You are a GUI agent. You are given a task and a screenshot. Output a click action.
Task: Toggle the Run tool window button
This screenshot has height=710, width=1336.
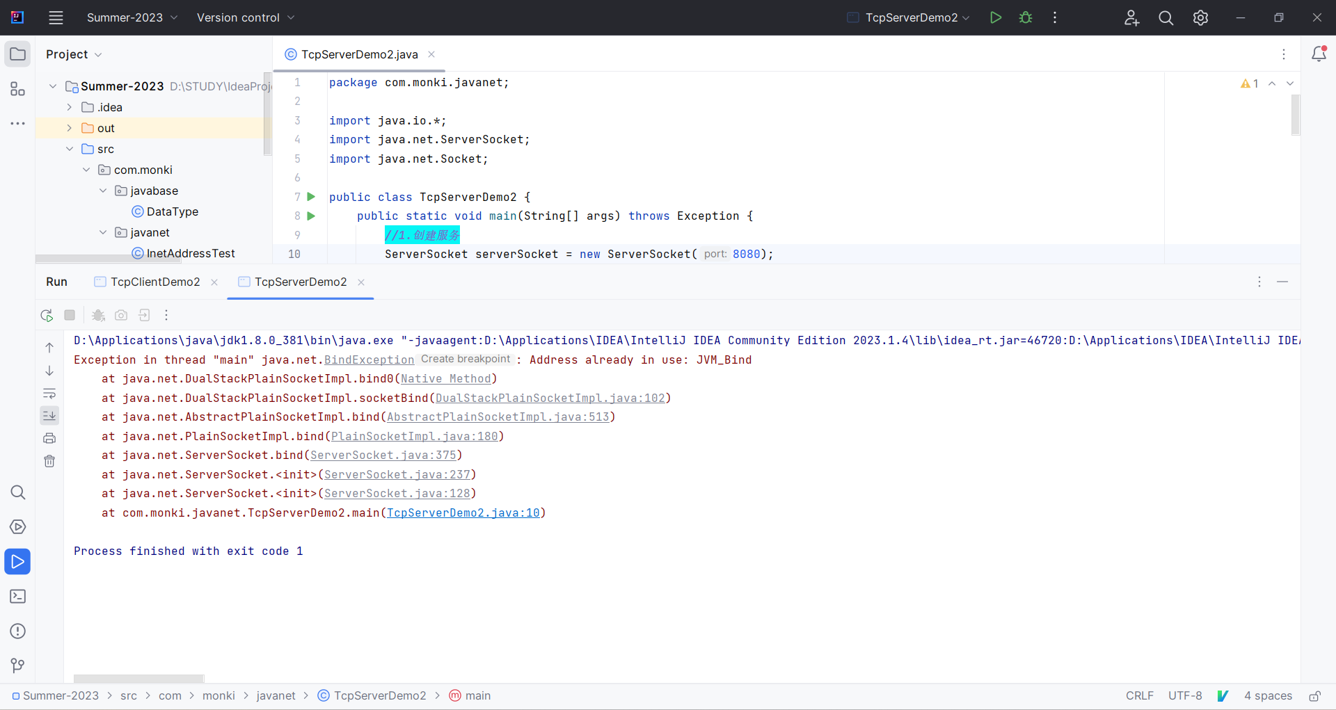point(17,562)
